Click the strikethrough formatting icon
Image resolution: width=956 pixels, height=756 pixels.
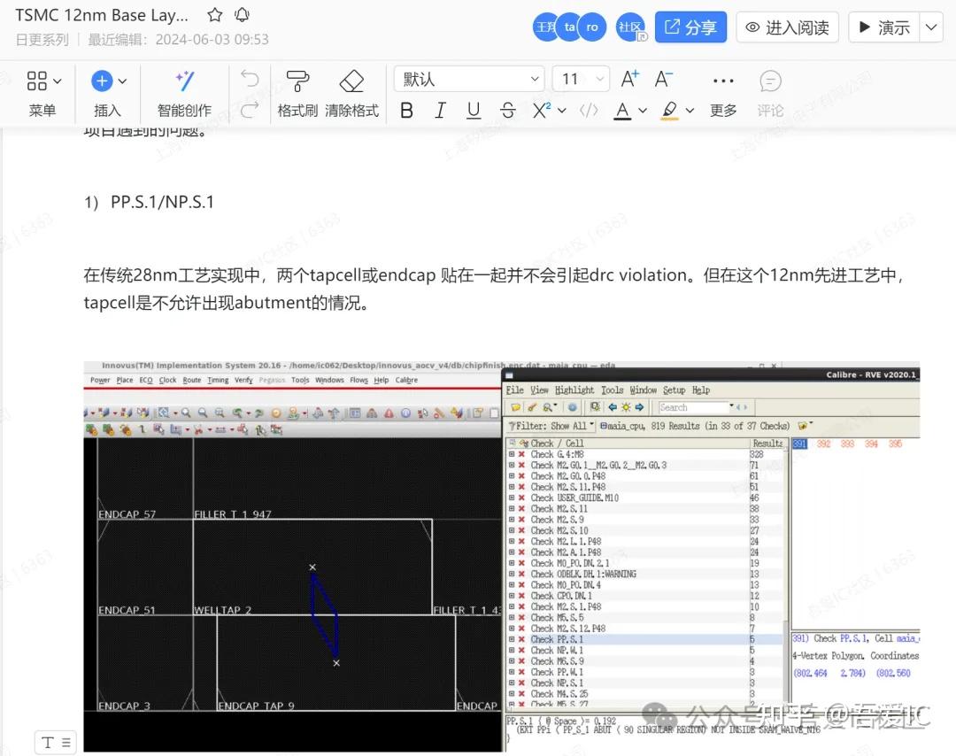(x=507, y=110)
